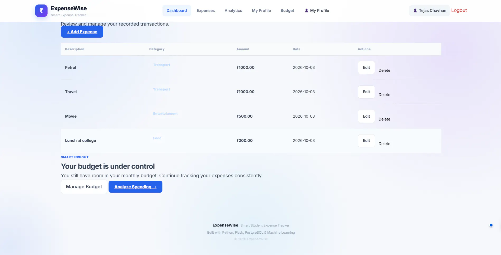
Task: Delete the Movie expense
Action: click(384, 119)
